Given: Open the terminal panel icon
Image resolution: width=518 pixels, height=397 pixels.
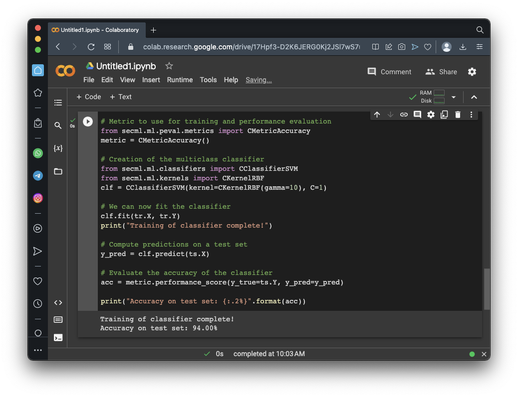Looking at the screenshot, I should (58, 337).
